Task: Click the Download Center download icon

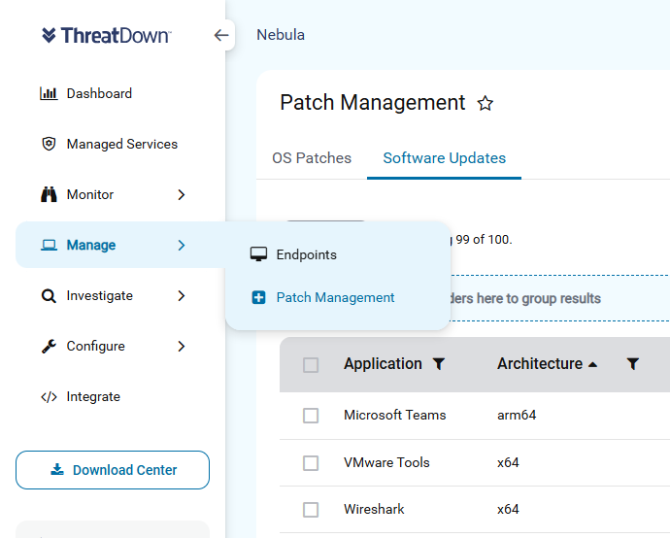Action: [x=57, y=470]
